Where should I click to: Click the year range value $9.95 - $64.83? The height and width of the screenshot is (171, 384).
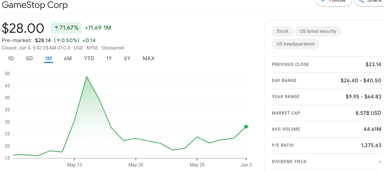363,97
